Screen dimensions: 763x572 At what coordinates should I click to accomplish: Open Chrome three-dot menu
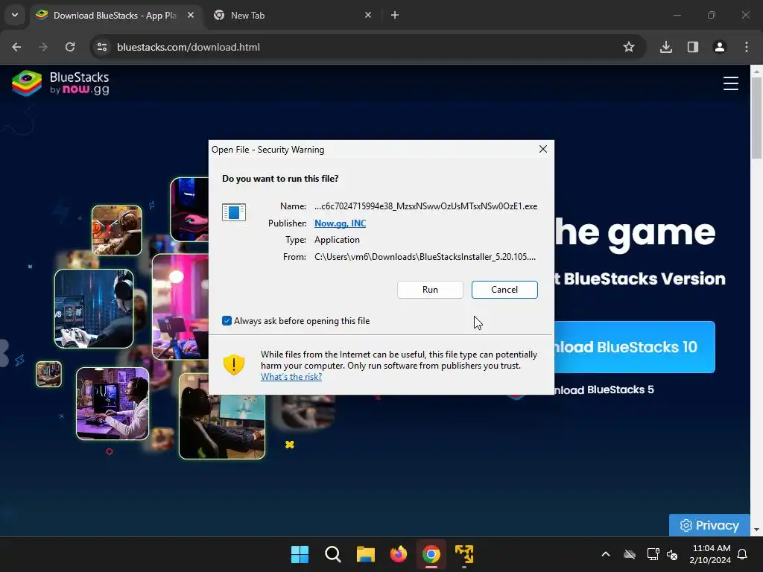tap(747, 47)
